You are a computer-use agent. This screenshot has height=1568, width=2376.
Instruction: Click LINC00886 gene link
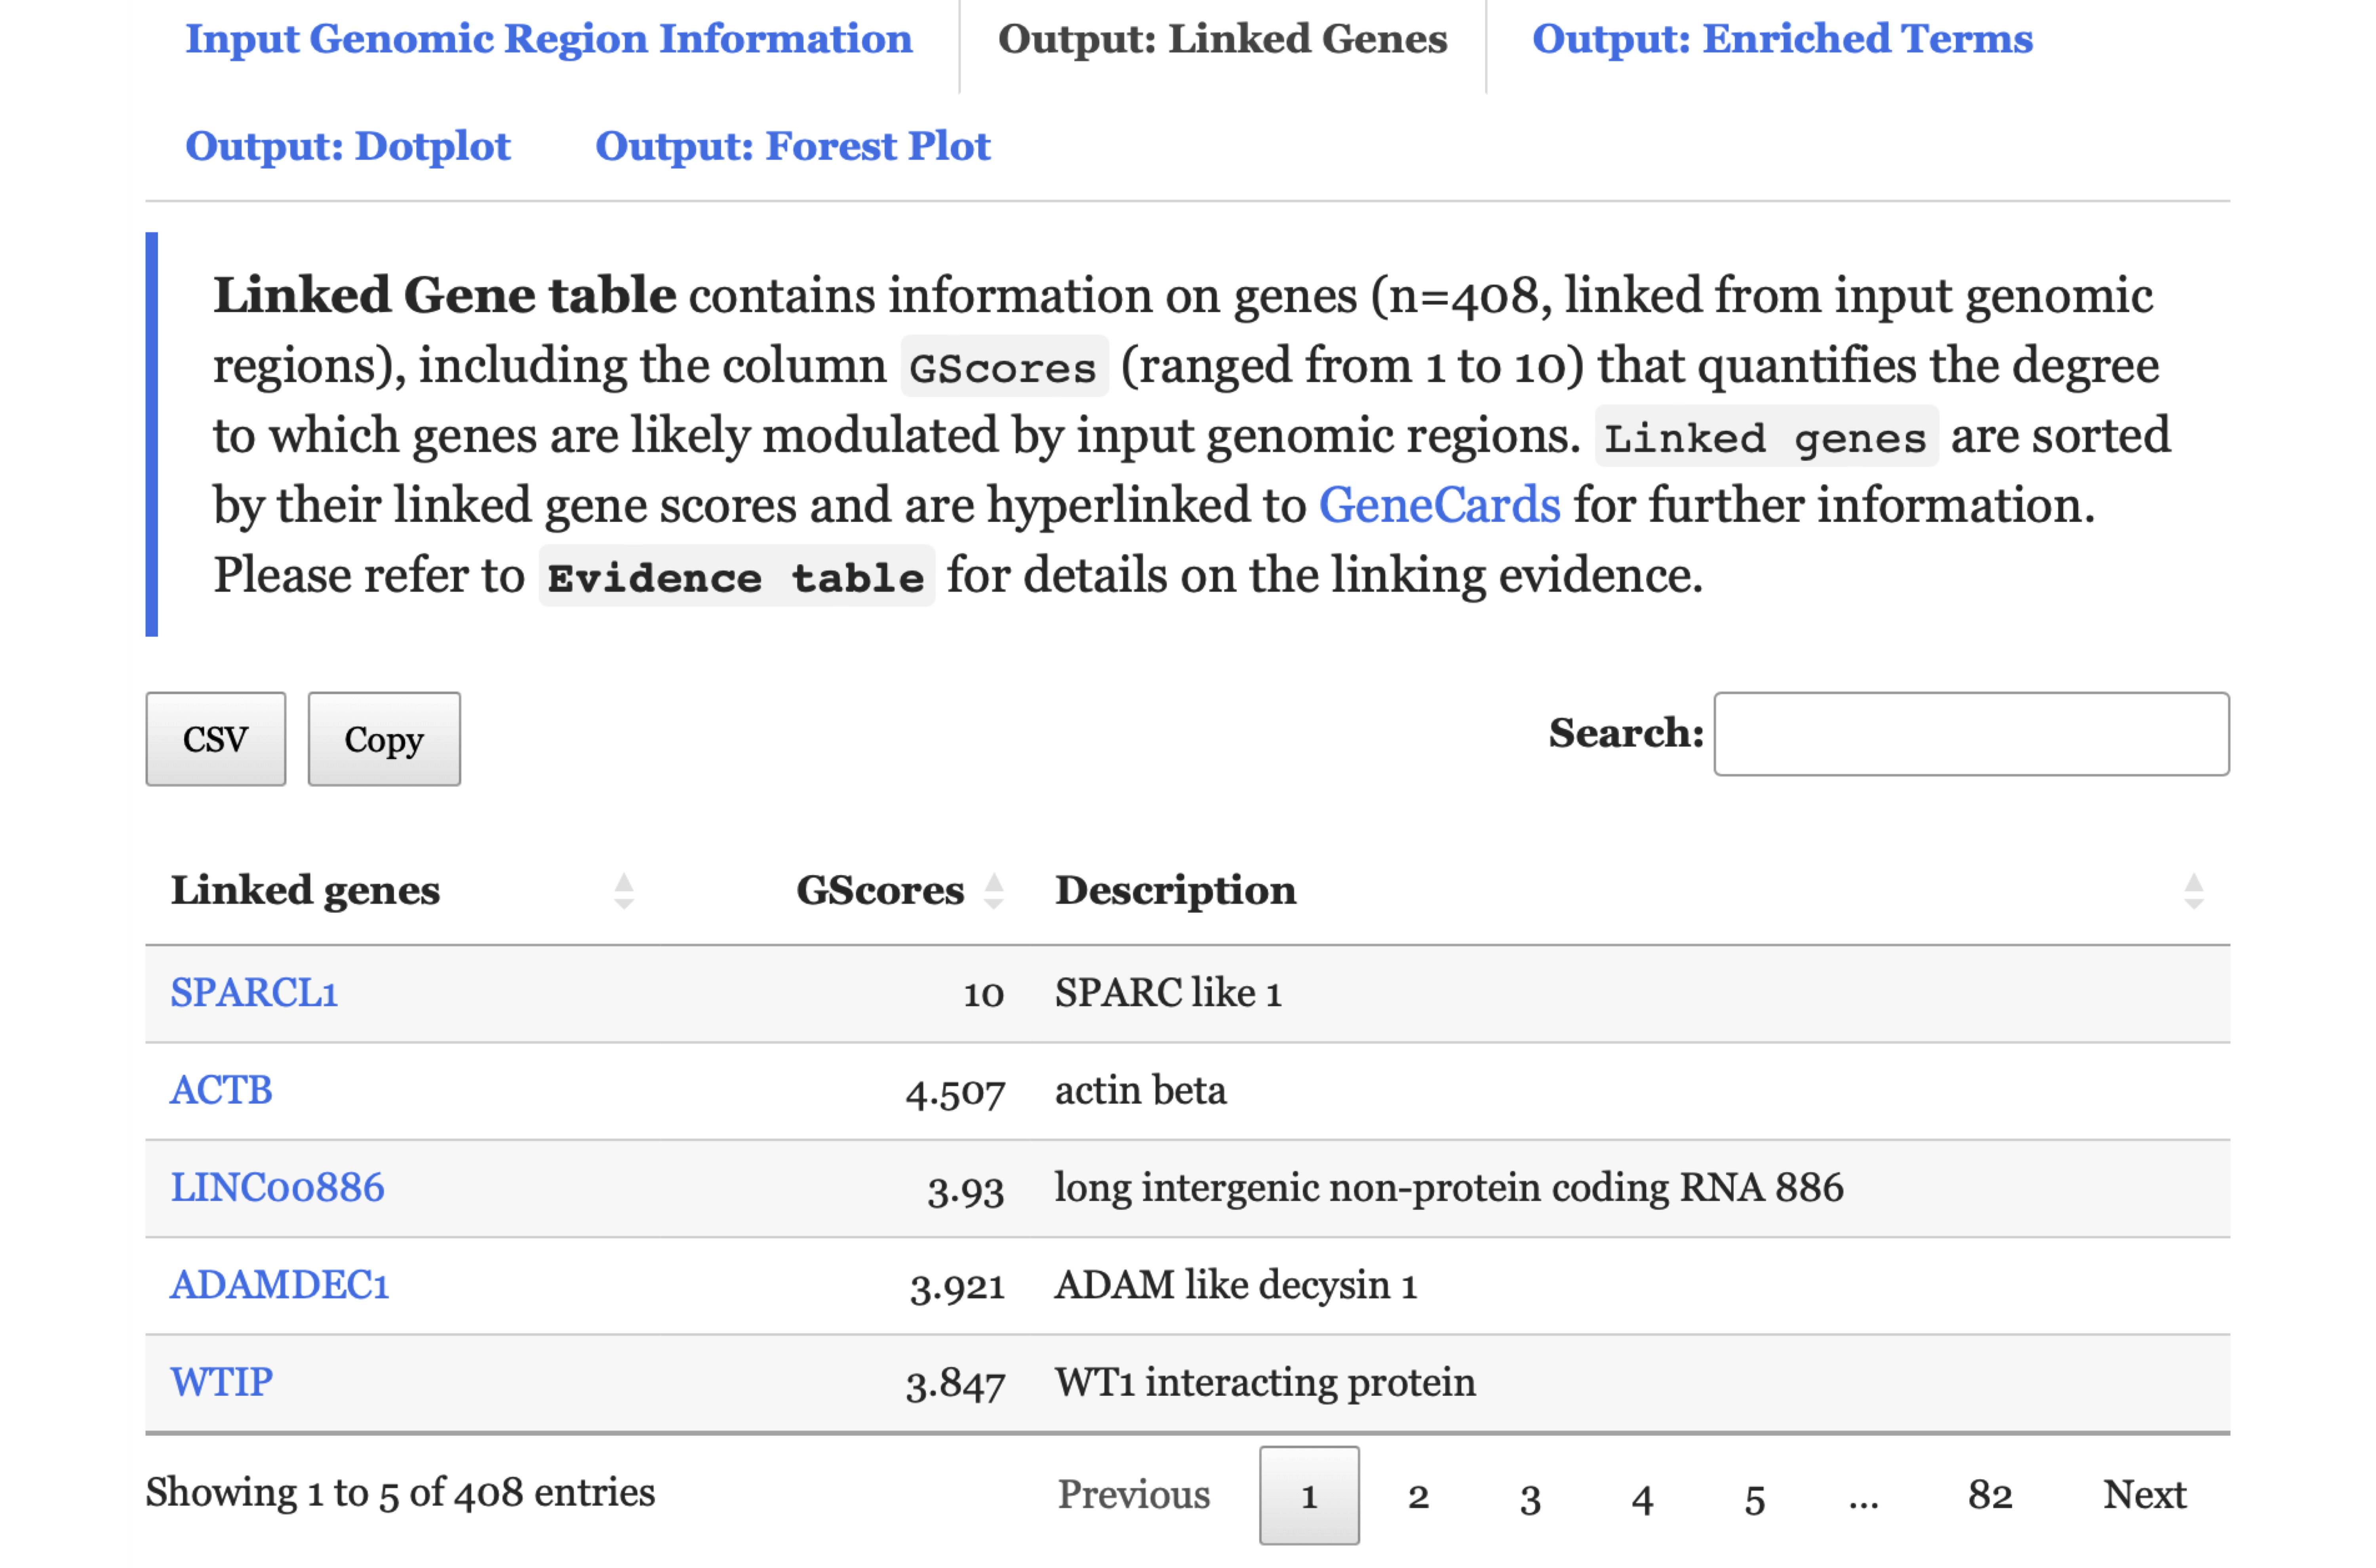277,1188
